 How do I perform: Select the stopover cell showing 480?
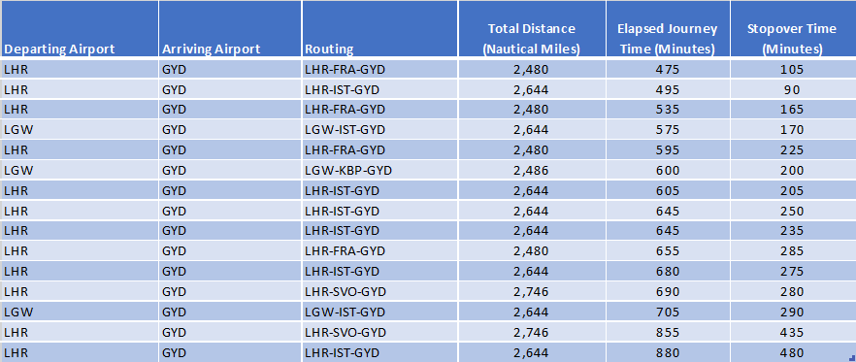click(x=793, y=352)
